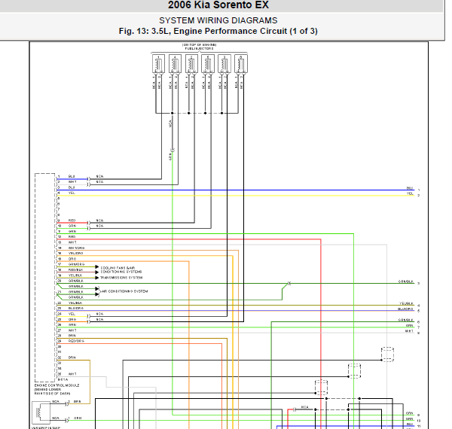Click the bottom-left coil connector pin 2 'BRN' label
452x429 pixels.
point(78,402)
